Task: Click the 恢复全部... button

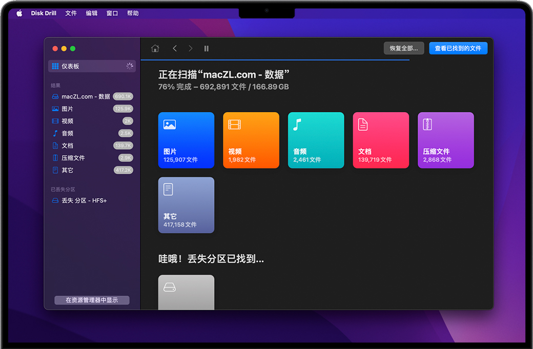Action: tap(404, 48)
